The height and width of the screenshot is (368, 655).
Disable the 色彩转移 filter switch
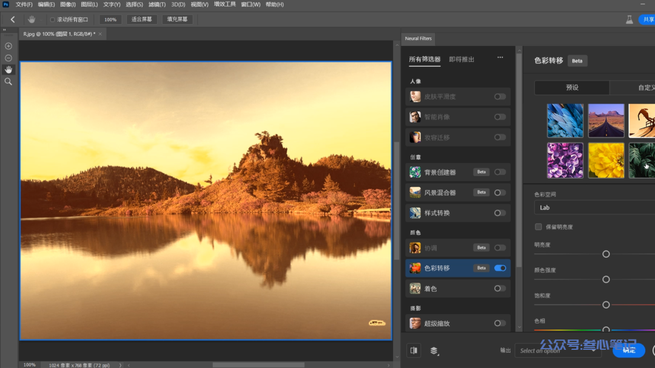pyautogui.click(x=500, y=268)
